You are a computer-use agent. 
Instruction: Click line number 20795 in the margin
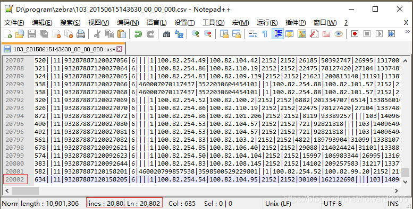[14, 124]
